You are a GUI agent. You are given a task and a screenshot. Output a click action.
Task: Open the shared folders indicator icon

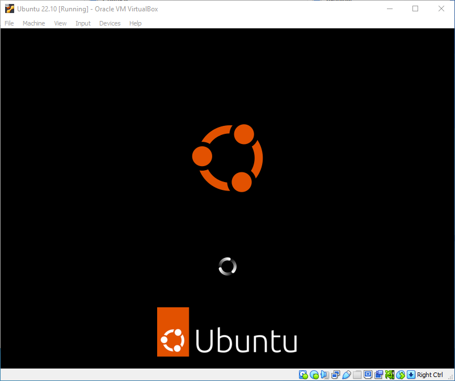(x=357, y=375)
